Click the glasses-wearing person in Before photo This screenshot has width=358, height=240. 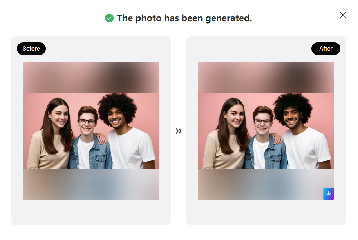88,137
